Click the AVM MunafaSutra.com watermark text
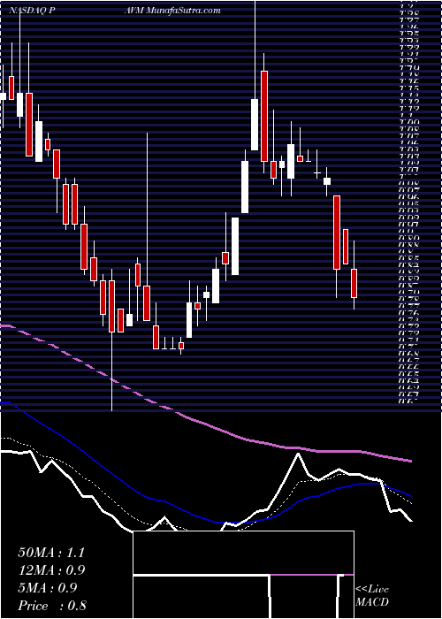The height and width of the screenshot is (619, 442). click(171, 11)
